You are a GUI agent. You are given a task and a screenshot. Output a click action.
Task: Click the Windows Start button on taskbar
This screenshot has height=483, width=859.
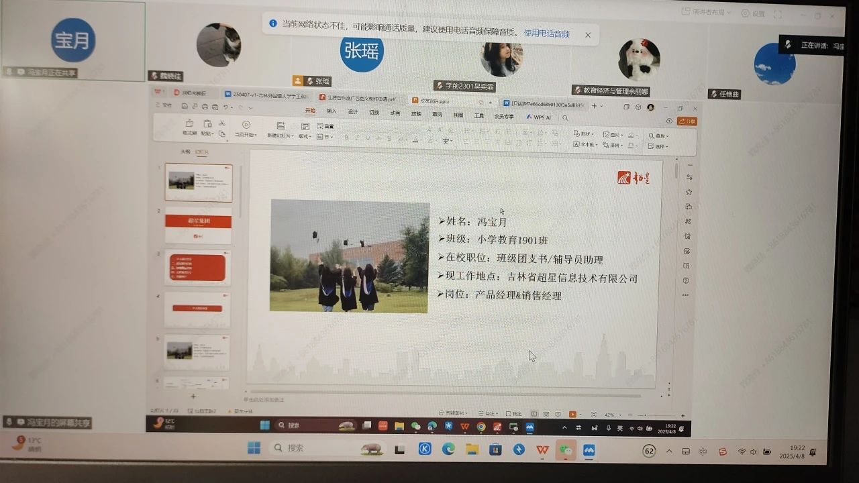(x=254, y=448)
